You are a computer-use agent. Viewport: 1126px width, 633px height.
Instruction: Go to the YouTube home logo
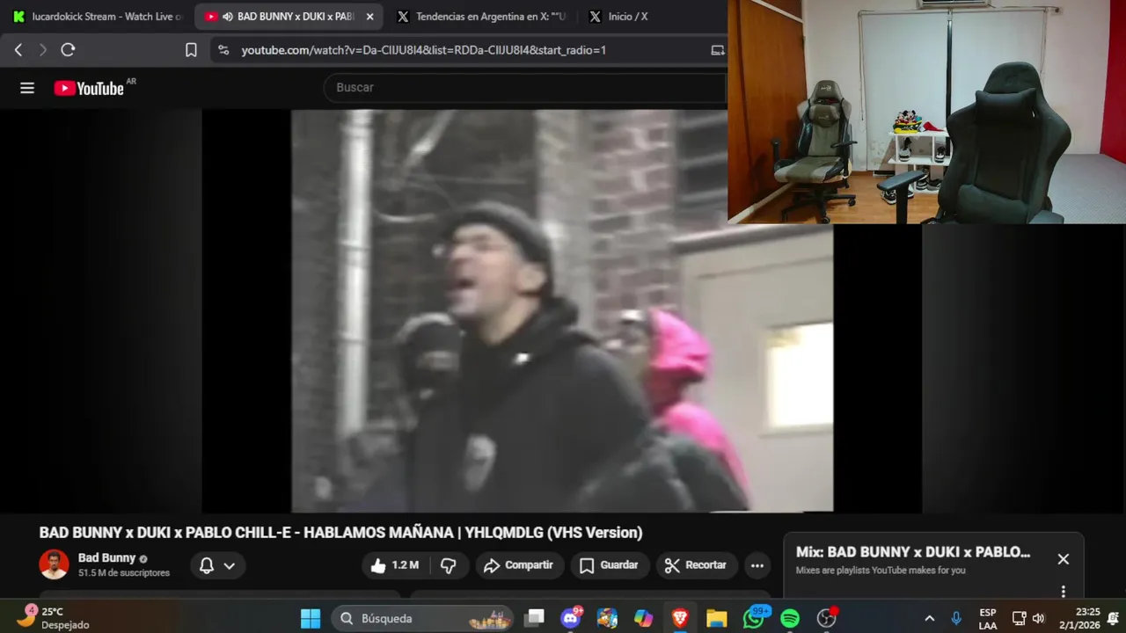[89, 88]
